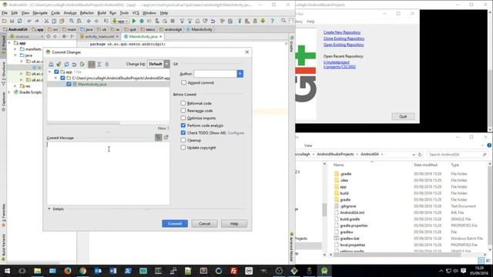Open the VCS menu
The height and width of the screenshot is (277, 493).
click(136, 13)
